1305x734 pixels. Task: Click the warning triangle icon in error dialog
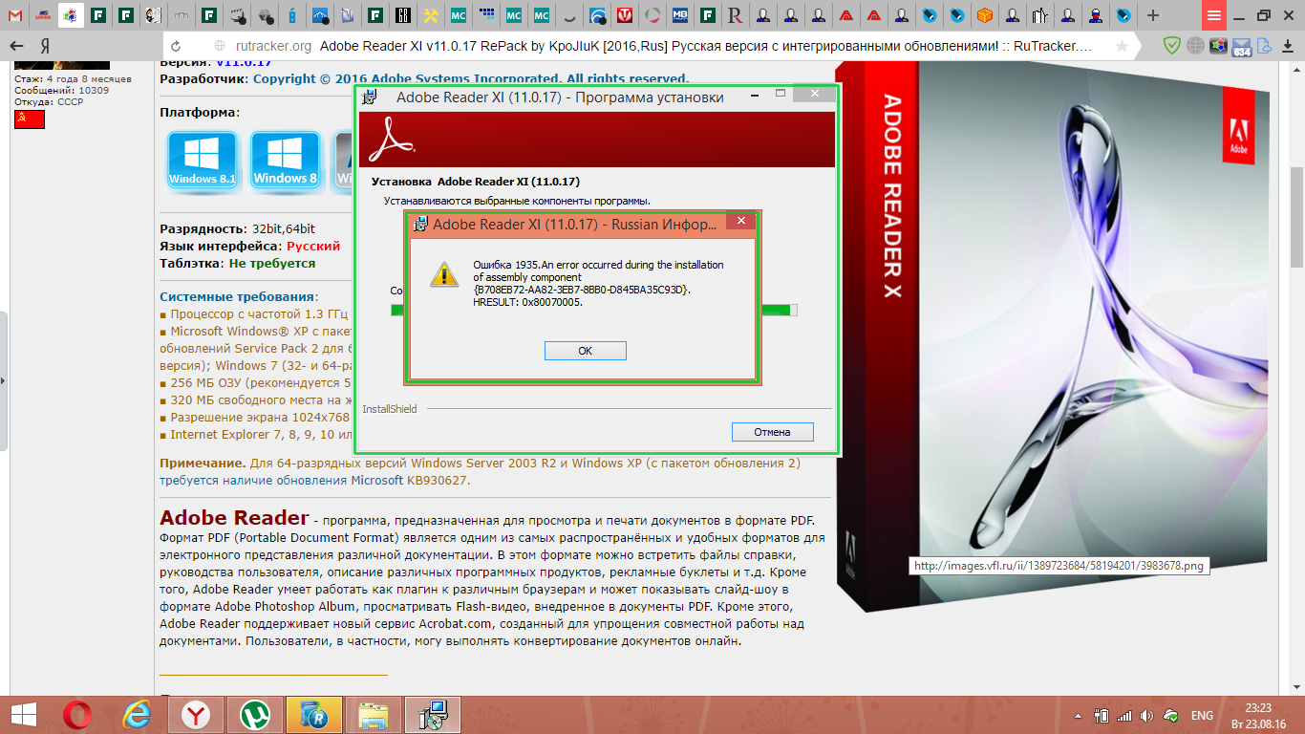tap(443, 274)
